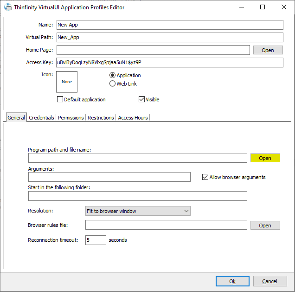This screenshot has width=295, height=292.
Task: Maximize the Profiles Editor window
Action: pyautogui.click(x=263, y=7)
